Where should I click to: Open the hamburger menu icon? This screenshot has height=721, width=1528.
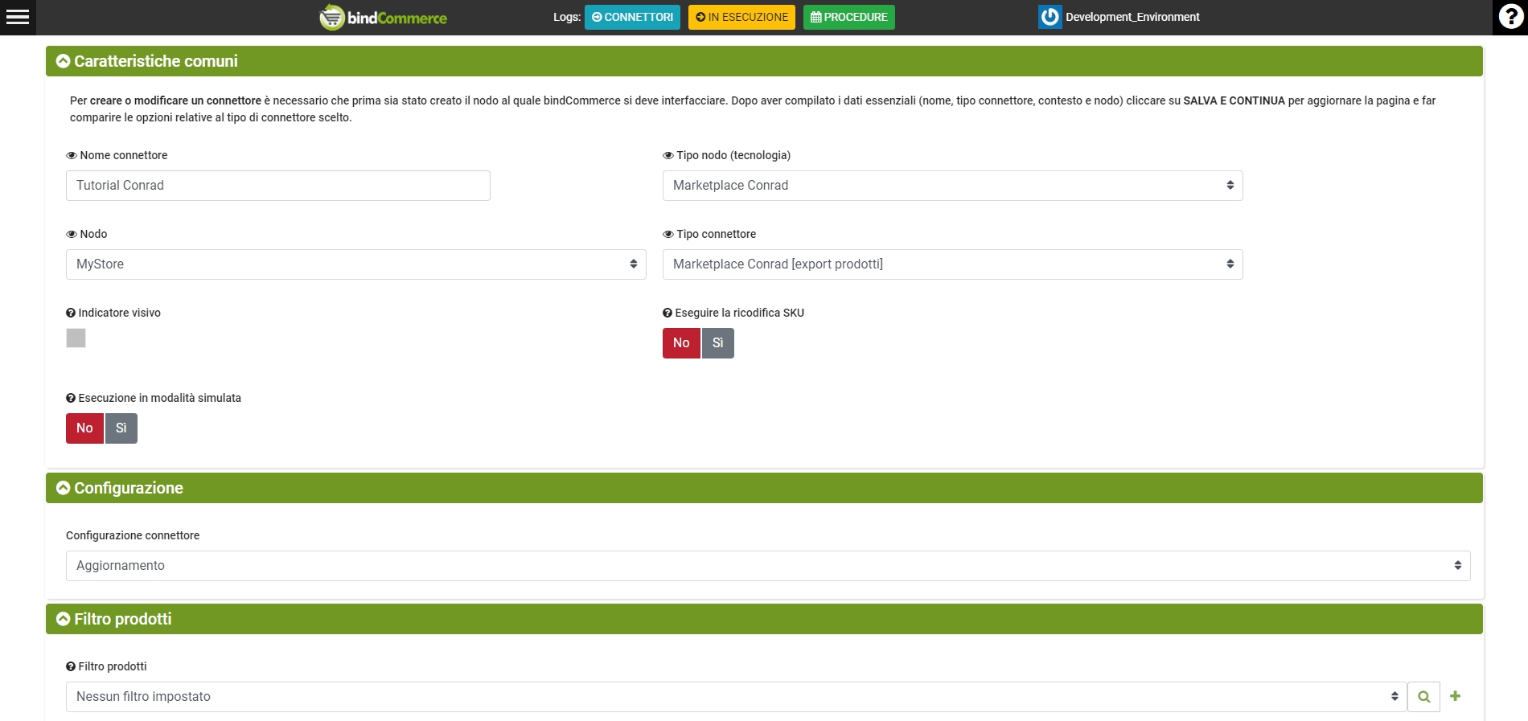pyautogui.click(x=18, y=17)
